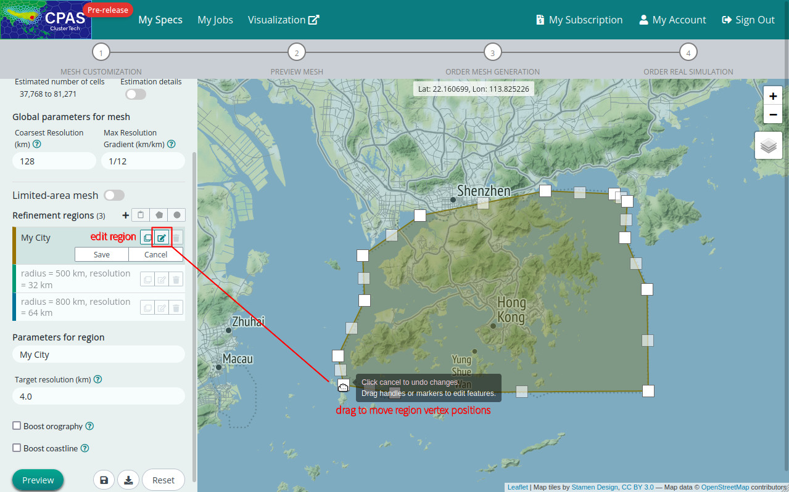
Task: Delete the radius 500 km region
Action: point(176,280)
